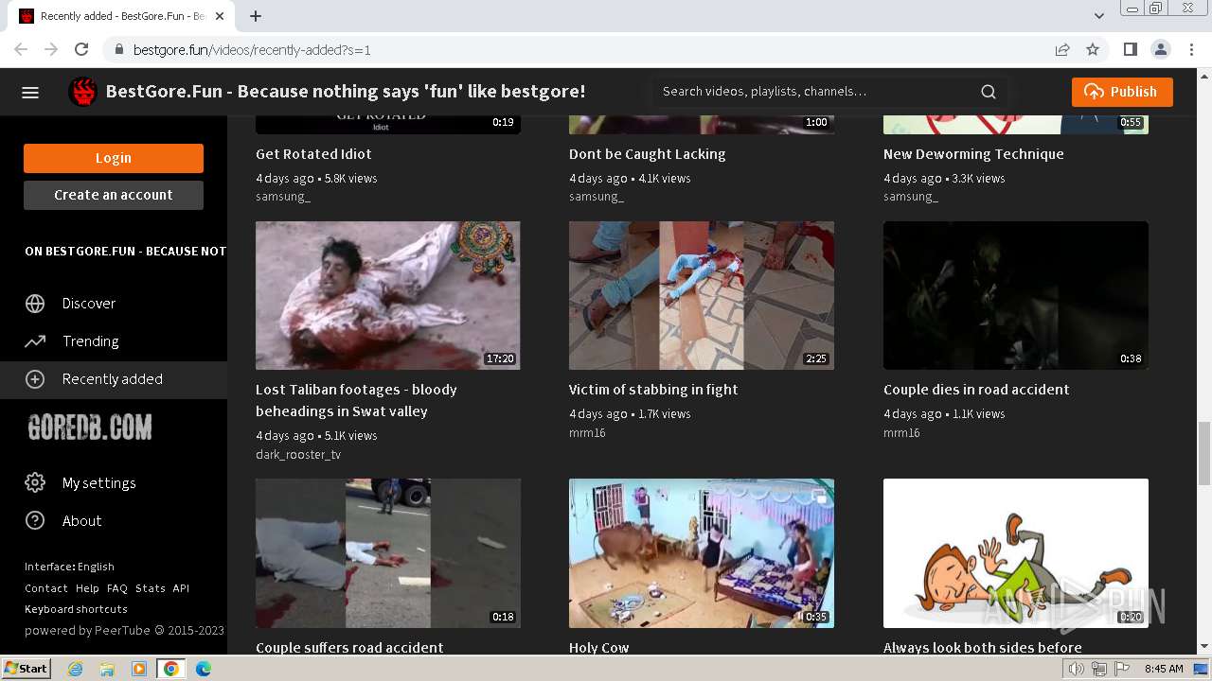Select Recently added plus icon
1212x681 pixels.
click(35, 379)
